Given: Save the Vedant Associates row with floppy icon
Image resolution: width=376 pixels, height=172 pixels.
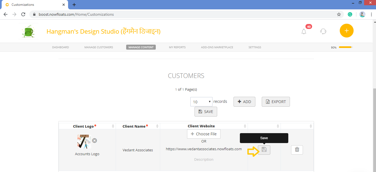Looking at the screenshot, I should click(x=264, y=150).
